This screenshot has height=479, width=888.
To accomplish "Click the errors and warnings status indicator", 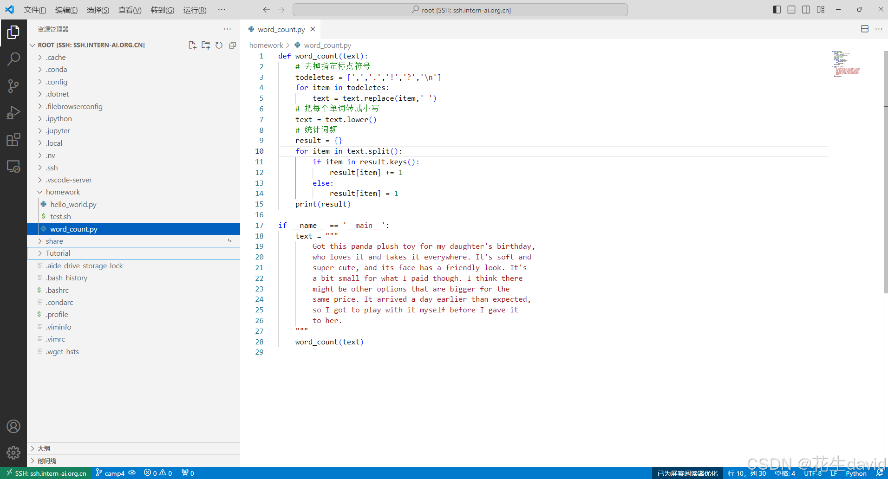I will 158,473.
